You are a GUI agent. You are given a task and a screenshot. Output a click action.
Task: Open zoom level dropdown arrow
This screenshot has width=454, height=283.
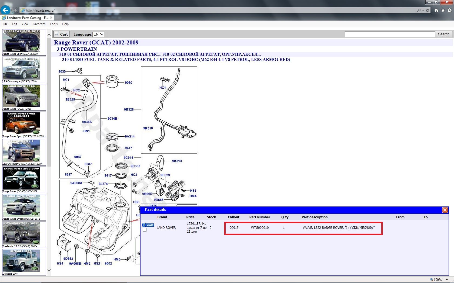(447, 280)
